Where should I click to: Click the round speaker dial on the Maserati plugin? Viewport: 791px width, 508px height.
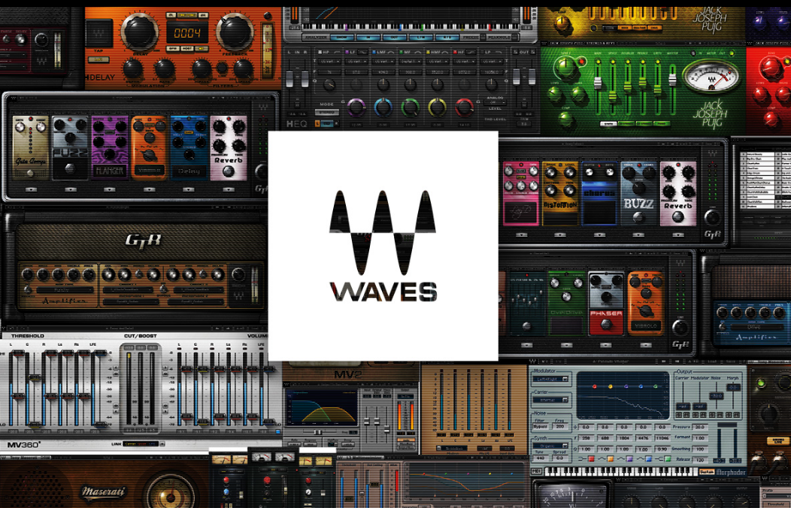click(169, 492)
